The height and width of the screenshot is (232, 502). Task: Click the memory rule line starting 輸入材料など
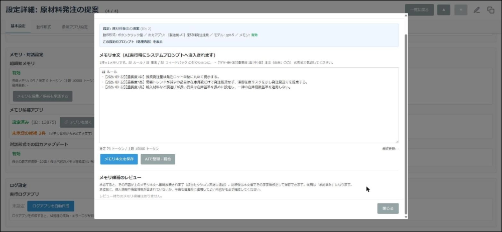tap(196, 87)
